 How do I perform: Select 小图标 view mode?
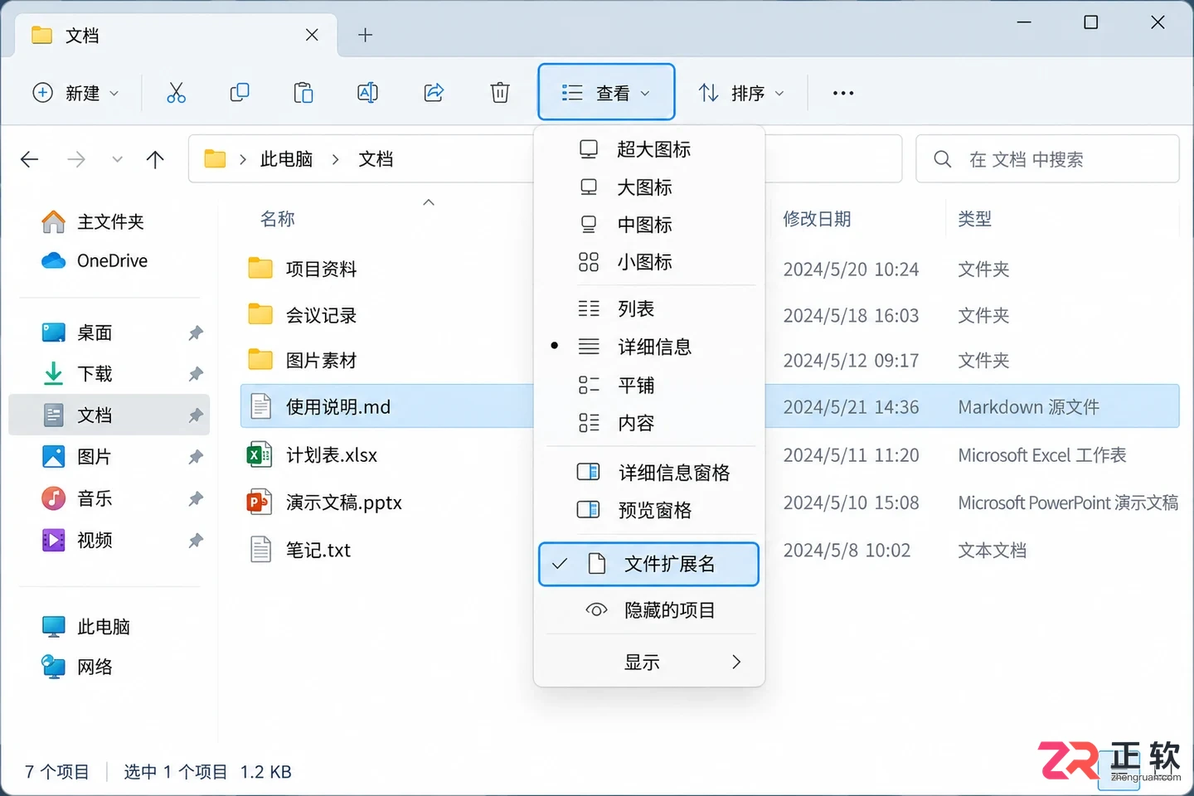[x=648, y=262]
